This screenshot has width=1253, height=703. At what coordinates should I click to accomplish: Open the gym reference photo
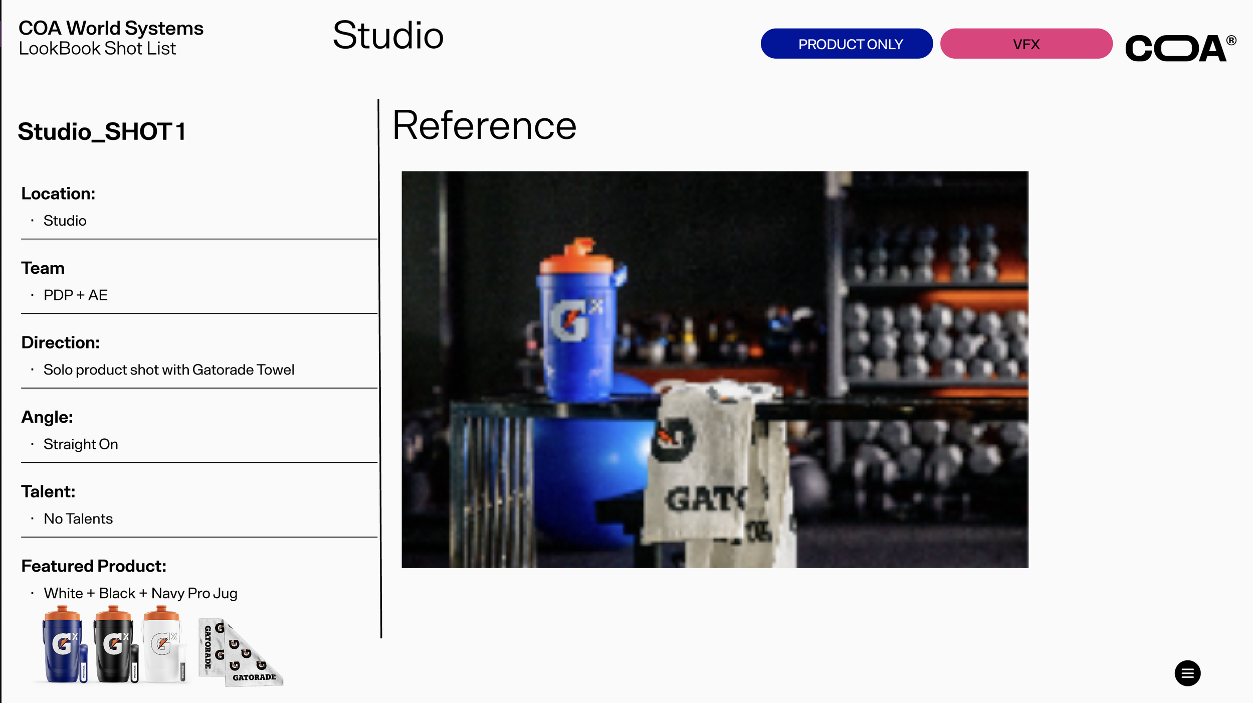tap(714, 370)
